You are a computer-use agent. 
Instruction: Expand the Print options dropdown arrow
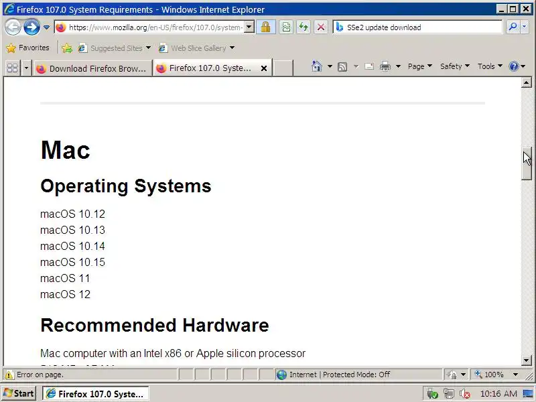point(398,66)
